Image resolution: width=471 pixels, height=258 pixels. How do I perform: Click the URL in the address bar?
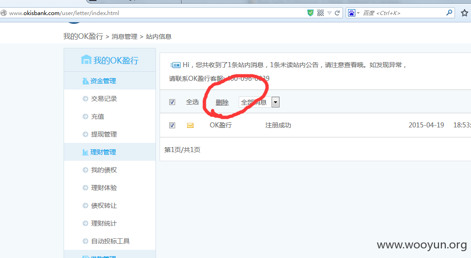[64, 13]
